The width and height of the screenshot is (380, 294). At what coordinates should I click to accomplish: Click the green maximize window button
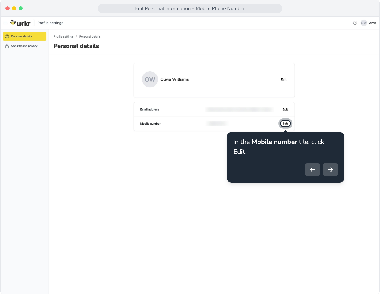pyautogui.click(x=20, y=8)
